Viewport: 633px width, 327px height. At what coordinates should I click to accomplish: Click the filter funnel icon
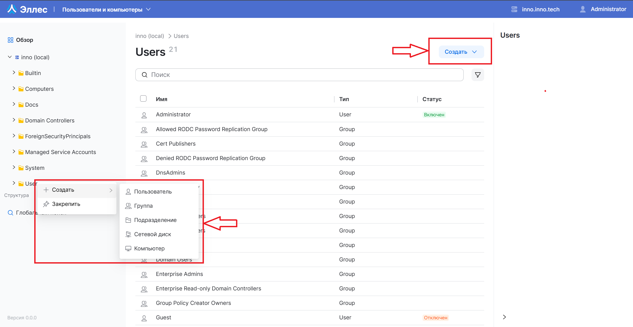tap(477, 75)
